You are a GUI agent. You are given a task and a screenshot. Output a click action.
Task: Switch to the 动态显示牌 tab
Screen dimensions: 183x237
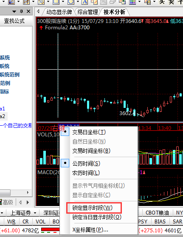[x=59, y=12]
